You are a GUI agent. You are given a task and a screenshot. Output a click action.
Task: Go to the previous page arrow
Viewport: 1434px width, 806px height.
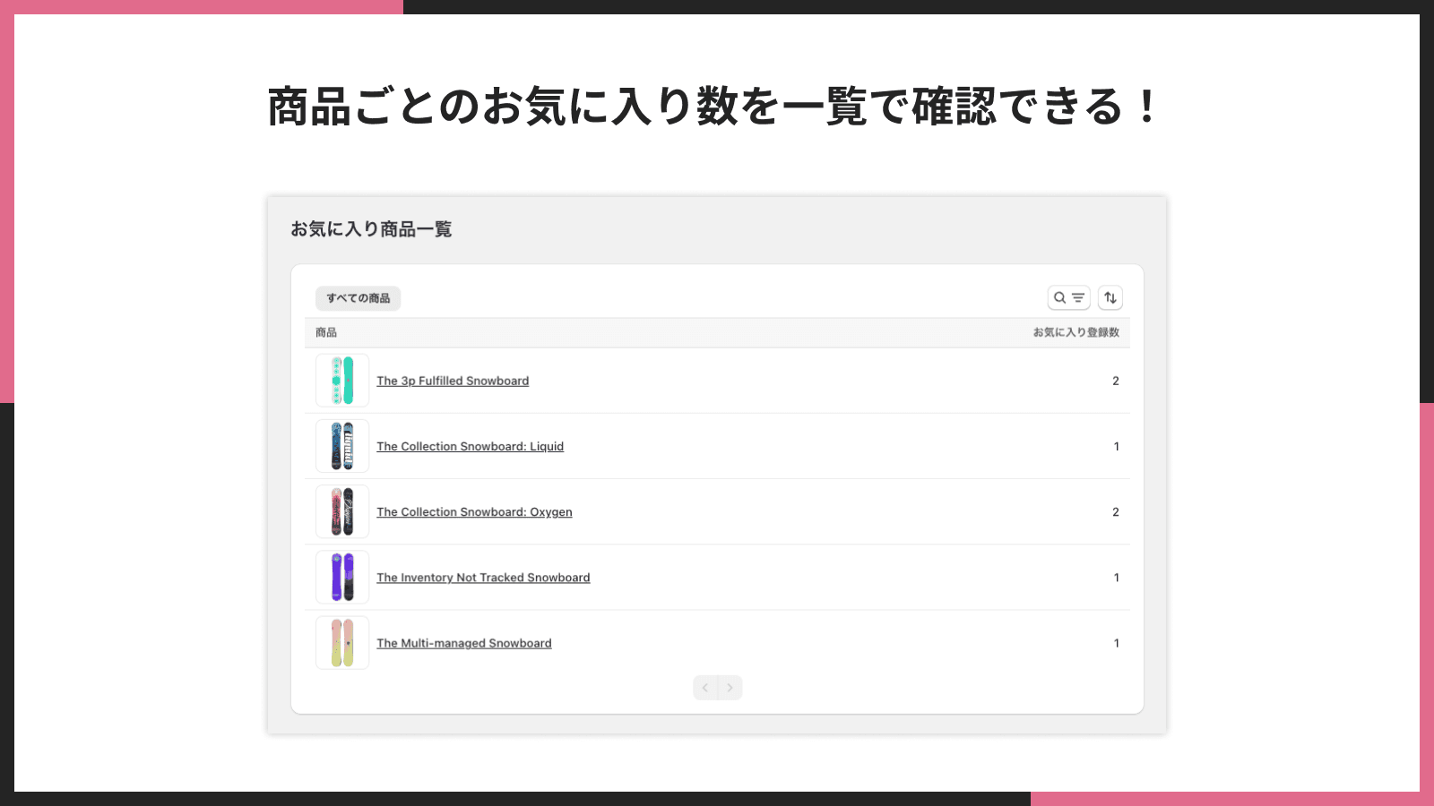(x=705, y=688)
